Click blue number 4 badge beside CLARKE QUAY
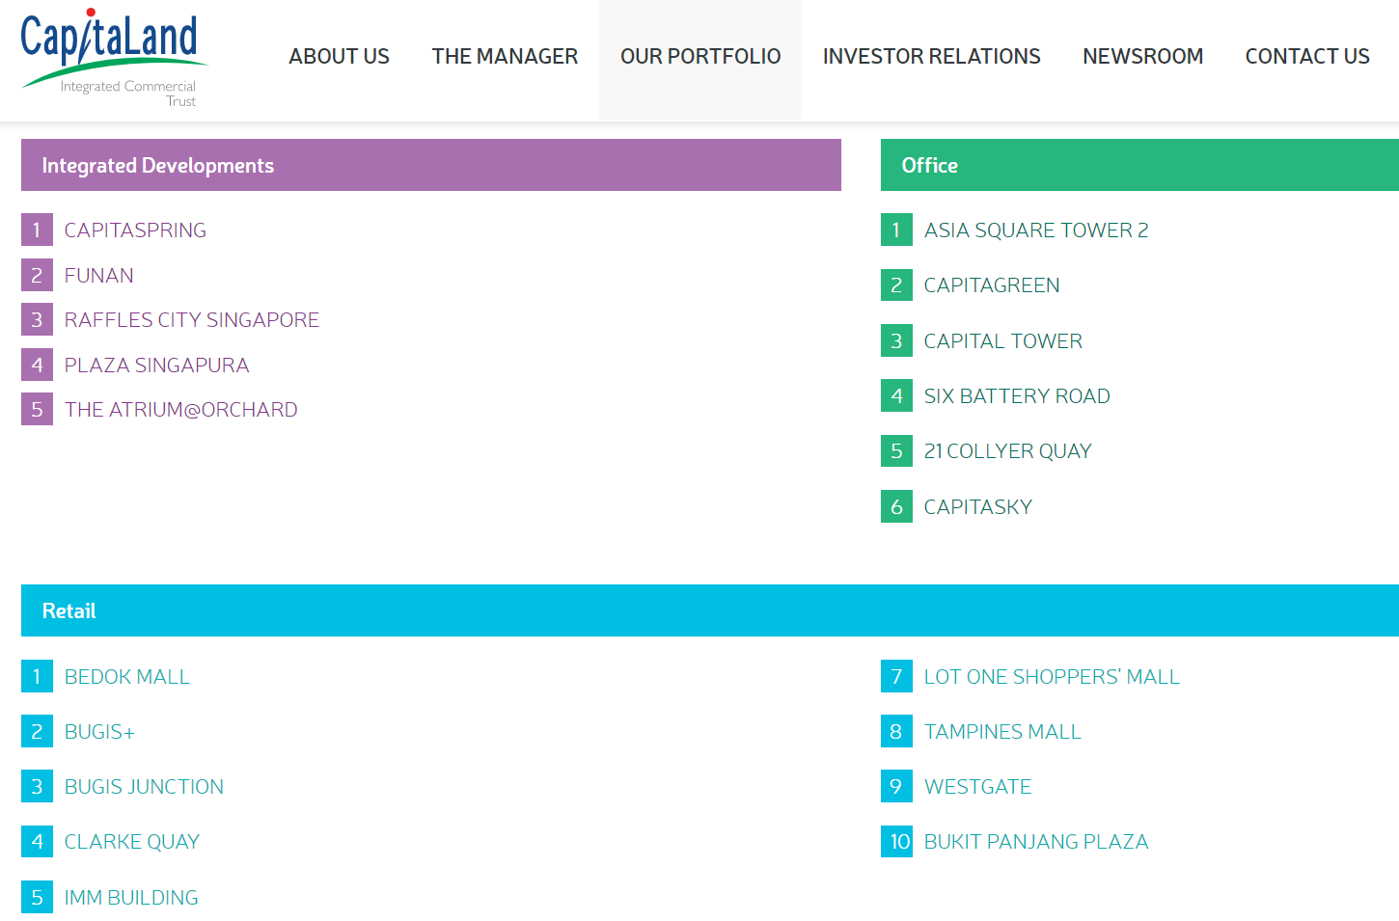Image resolution: width=1399 pixels, height=921 pixels. pos(37,842)
